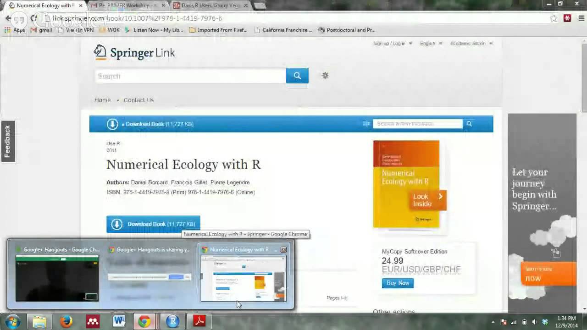Open the red M app on taskbar
Image resolution: width=587 pixels, height=330 pixels.
93,322
